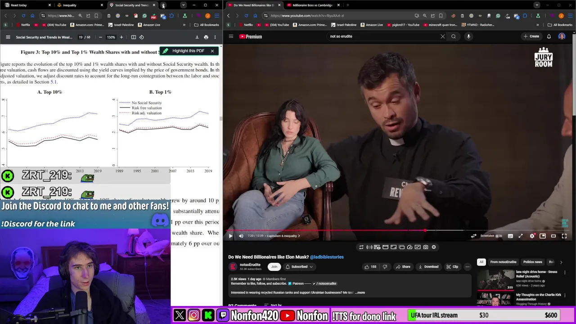Zoom out the PDF with minus button
Viewport: 576px width, 324px height.
pyautogui.click(x=100, y=37)
